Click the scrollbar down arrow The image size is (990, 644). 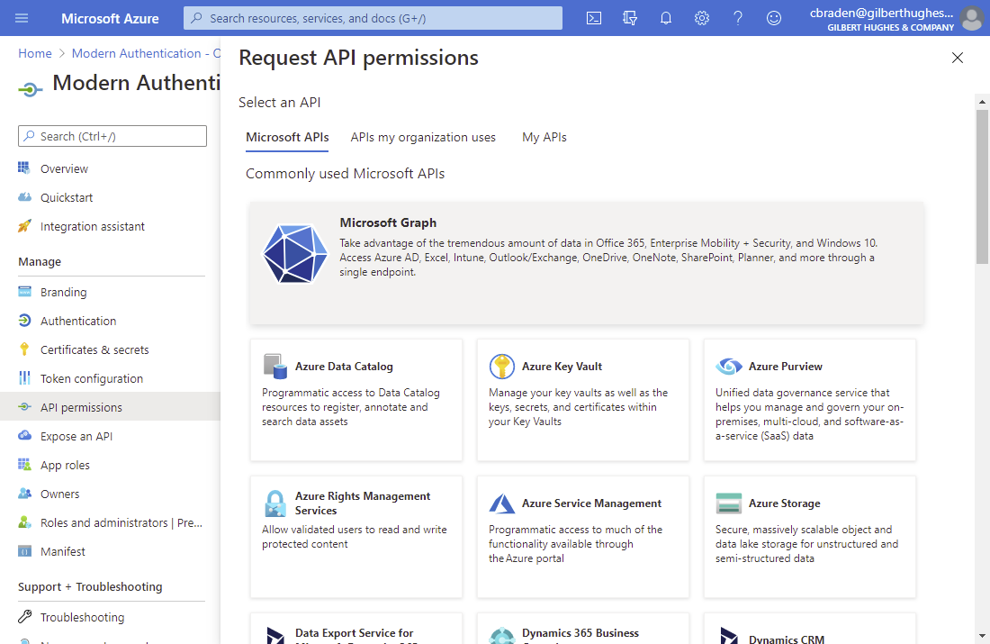click(982, 636)
